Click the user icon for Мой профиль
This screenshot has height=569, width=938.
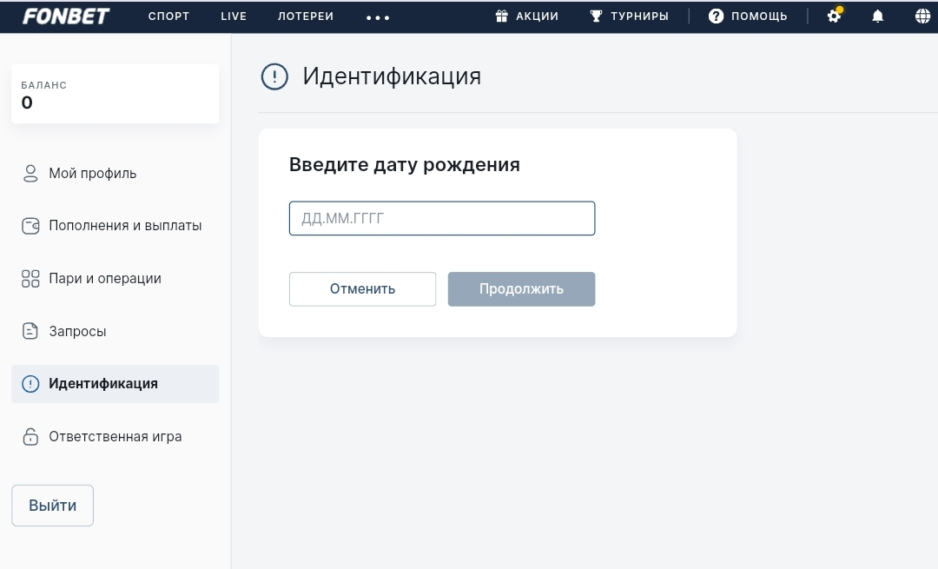[30, 174]
